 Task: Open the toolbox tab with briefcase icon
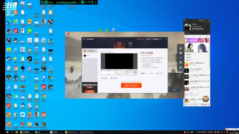tap(130, 44)
